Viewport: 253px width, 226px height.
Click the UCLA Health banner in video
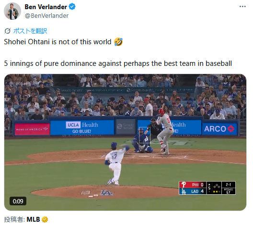tap(82, 127)
